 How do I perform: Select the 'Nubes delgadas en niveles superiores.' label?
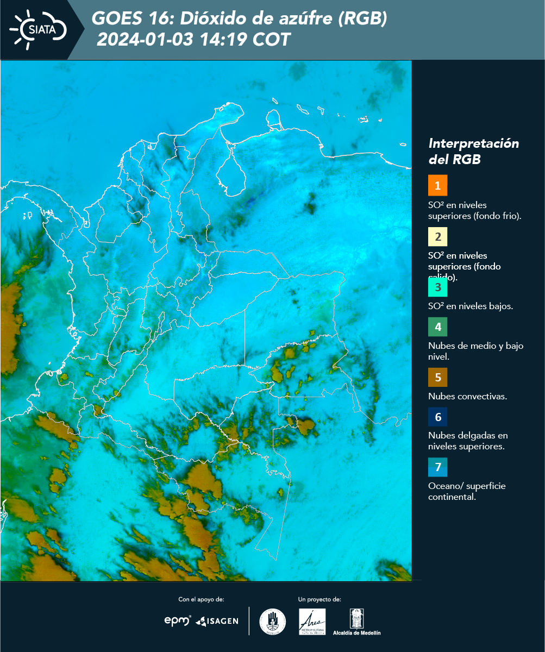point(468,441)
